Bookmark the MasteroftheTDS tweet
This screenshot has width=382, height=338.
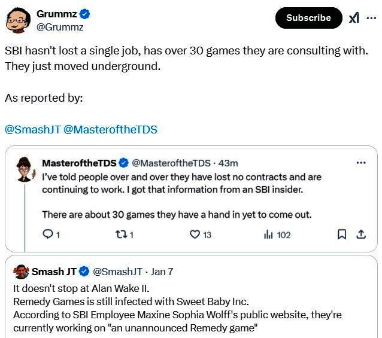coord(342,235)
